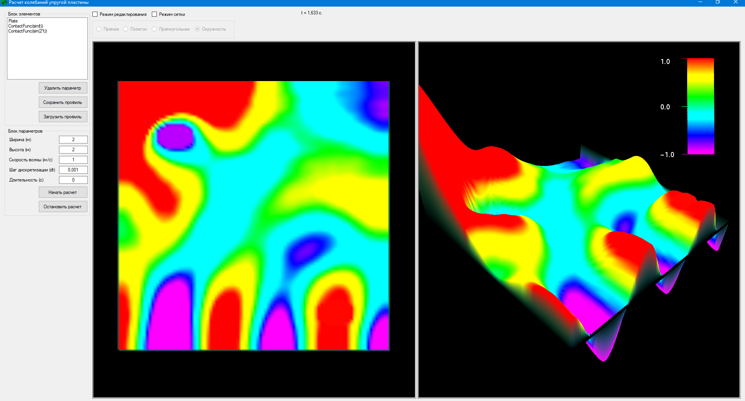Click the Загрузить профиль button

point(63,117)
